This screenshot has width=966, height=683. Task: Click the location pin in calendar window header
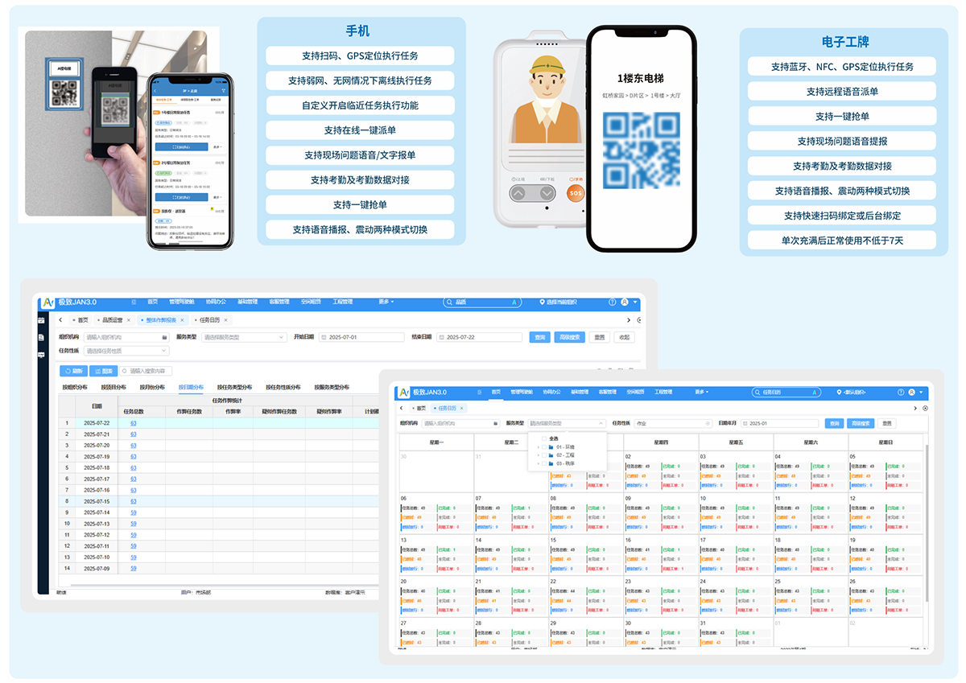tap(839, 392)
